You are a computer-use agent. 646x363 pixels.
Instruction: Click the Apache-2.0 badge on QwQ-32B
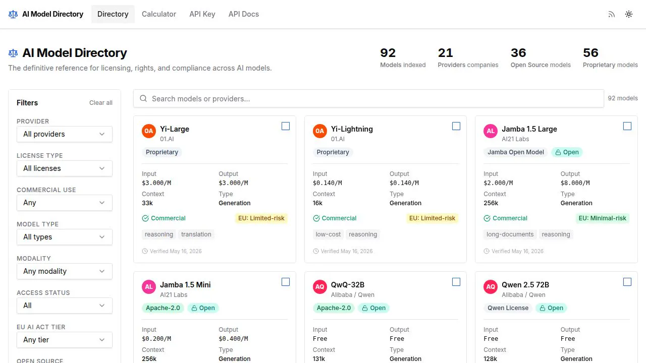[334, 308]
